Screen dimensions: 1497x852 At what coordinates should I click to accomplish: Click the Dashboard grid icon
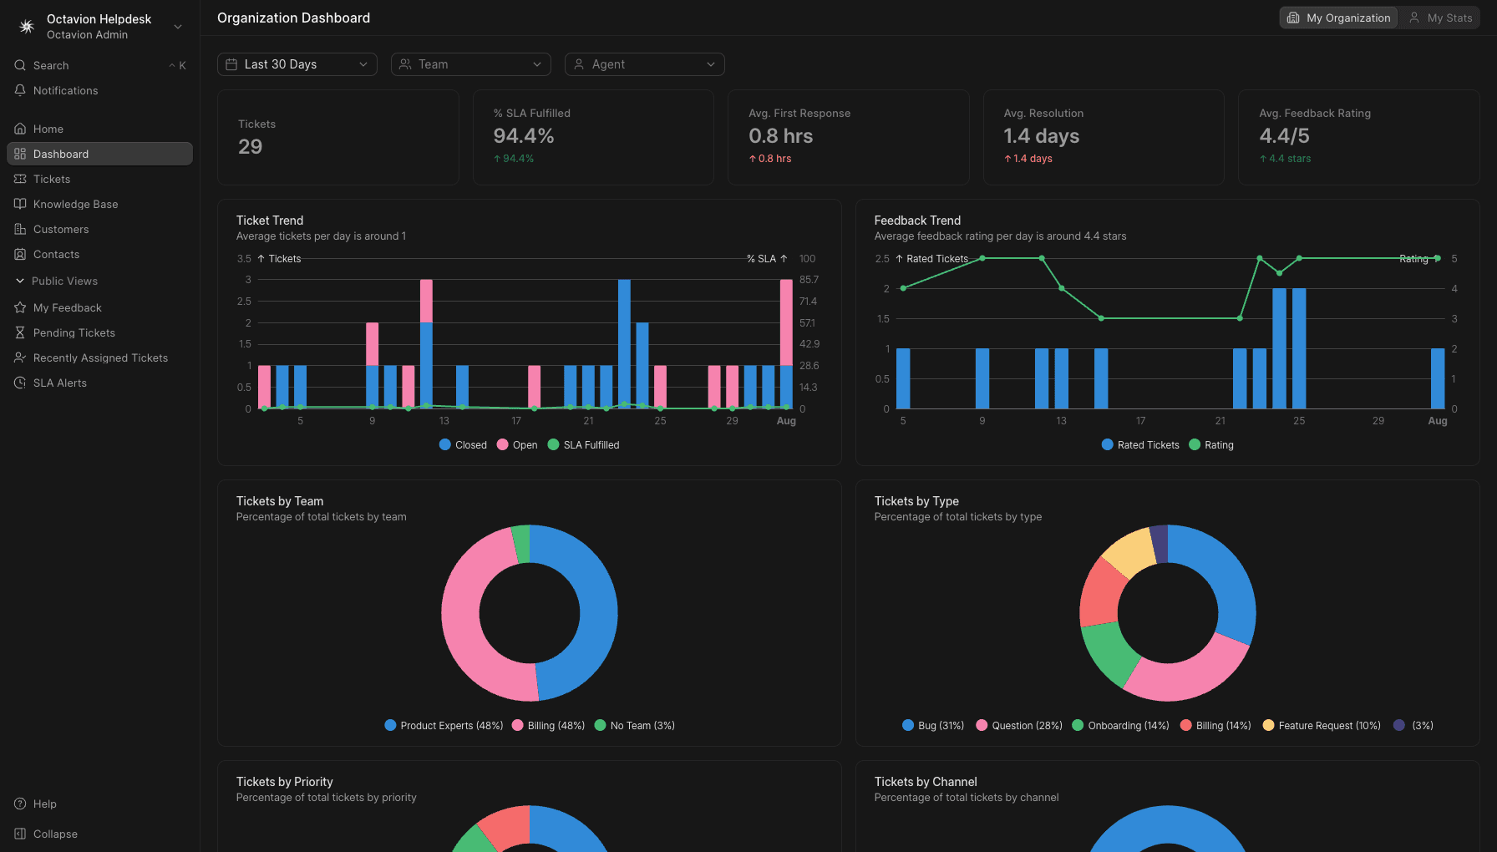[20, 154]
